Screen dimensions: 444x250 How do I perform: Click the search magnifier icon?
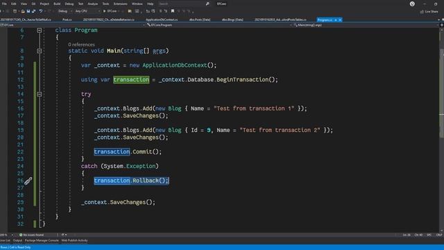(x=207, y=4)
